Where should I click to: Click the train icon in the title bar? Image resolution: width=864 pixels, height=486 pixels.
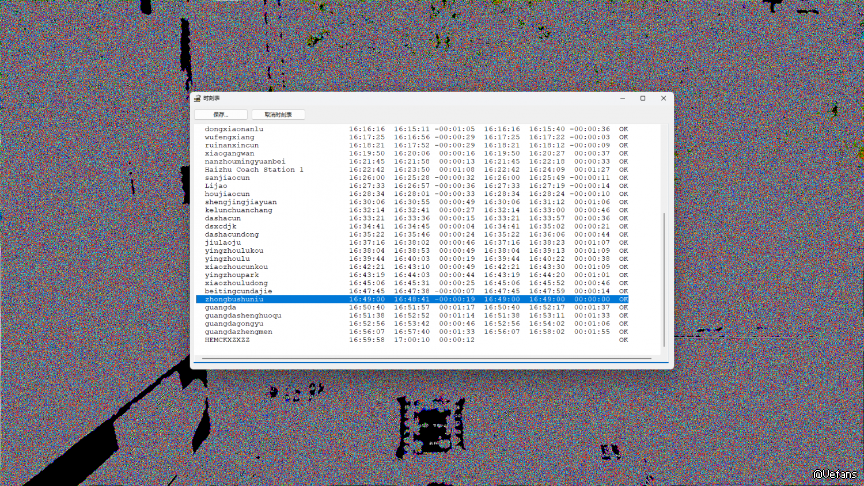[198, 98]
